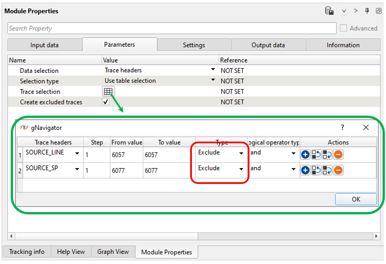Click the float panel icon in header

[378, 11]
